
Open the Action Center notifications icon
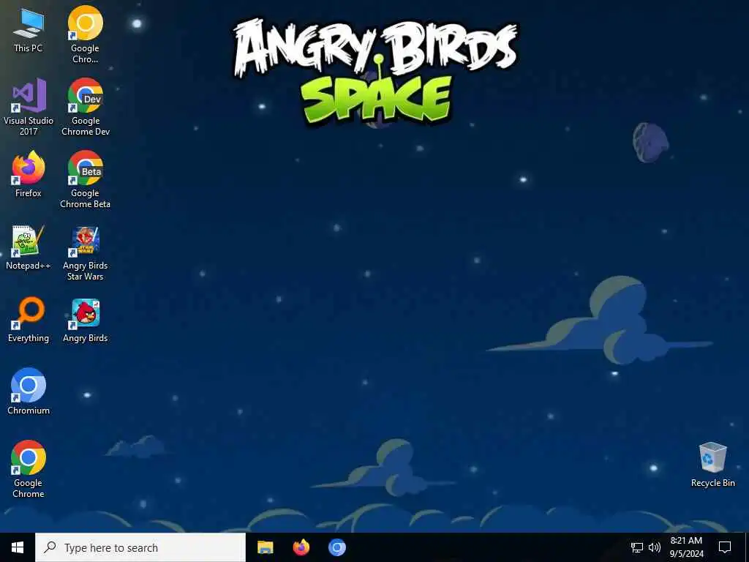(725, 547)
